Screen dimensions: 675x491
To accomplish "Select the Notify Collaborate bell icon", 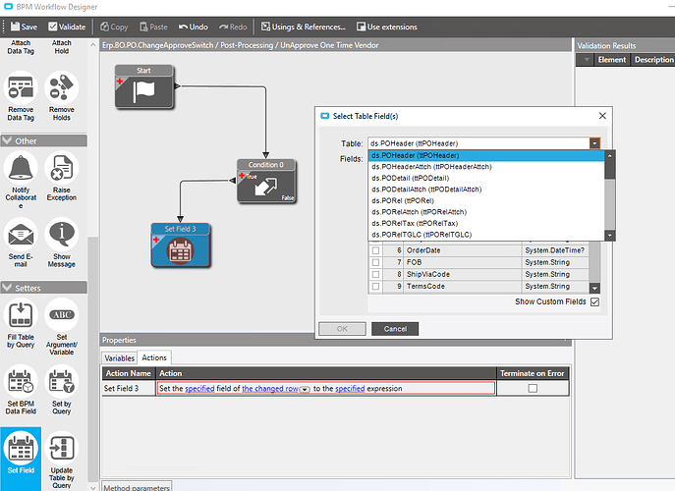I will 21,168.
